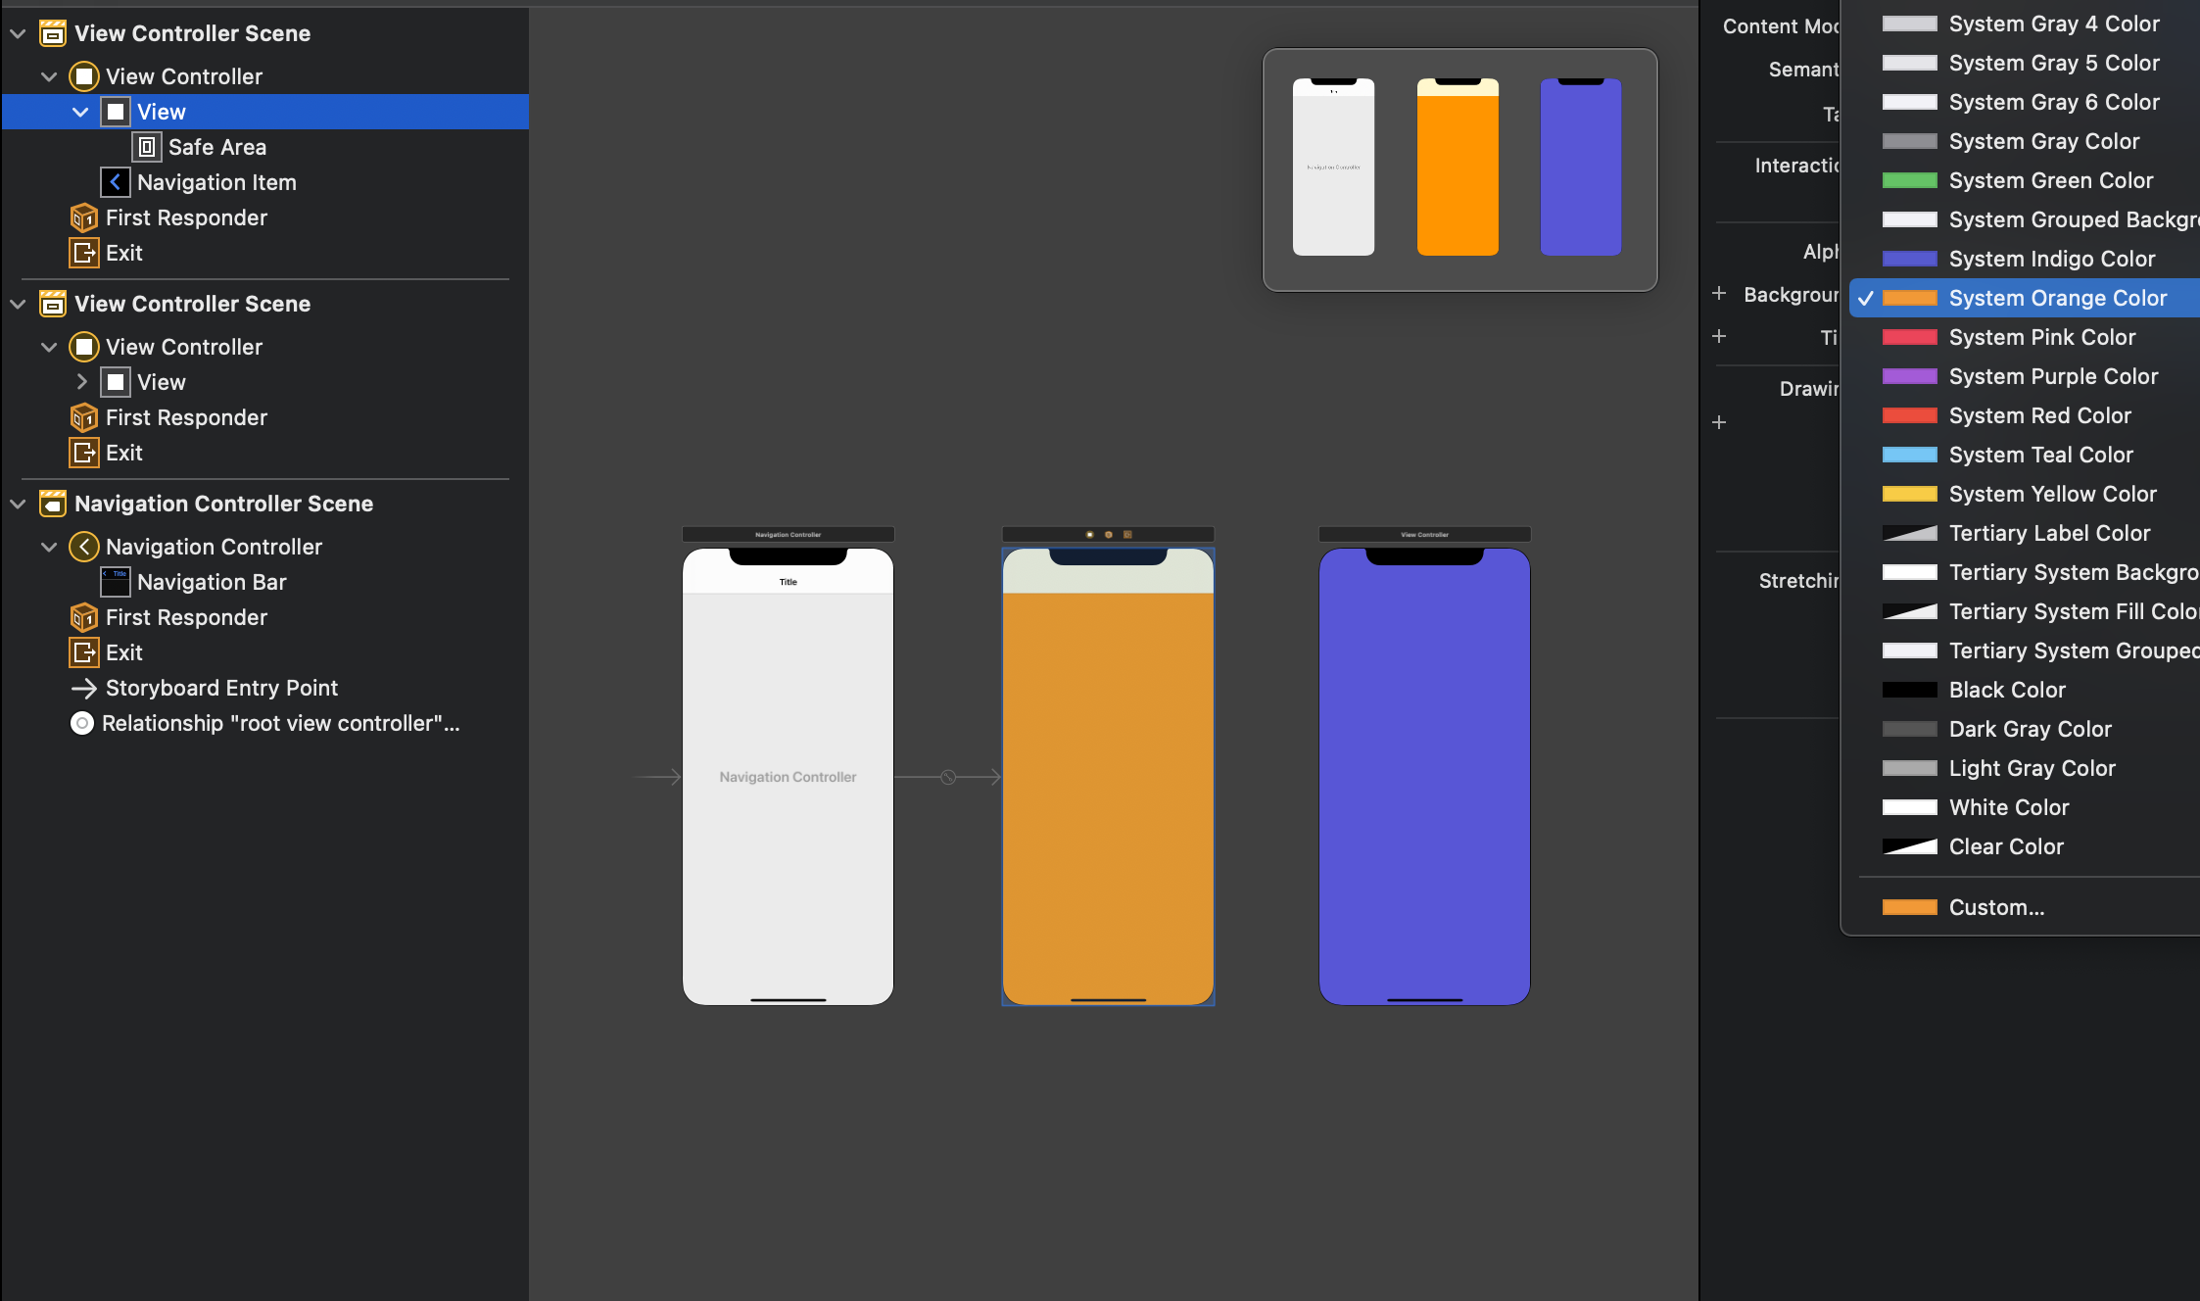Select the orange view controller on canvas
The width and height of the screenshot is (2200, 1301).
click(x=1108, y=784)
